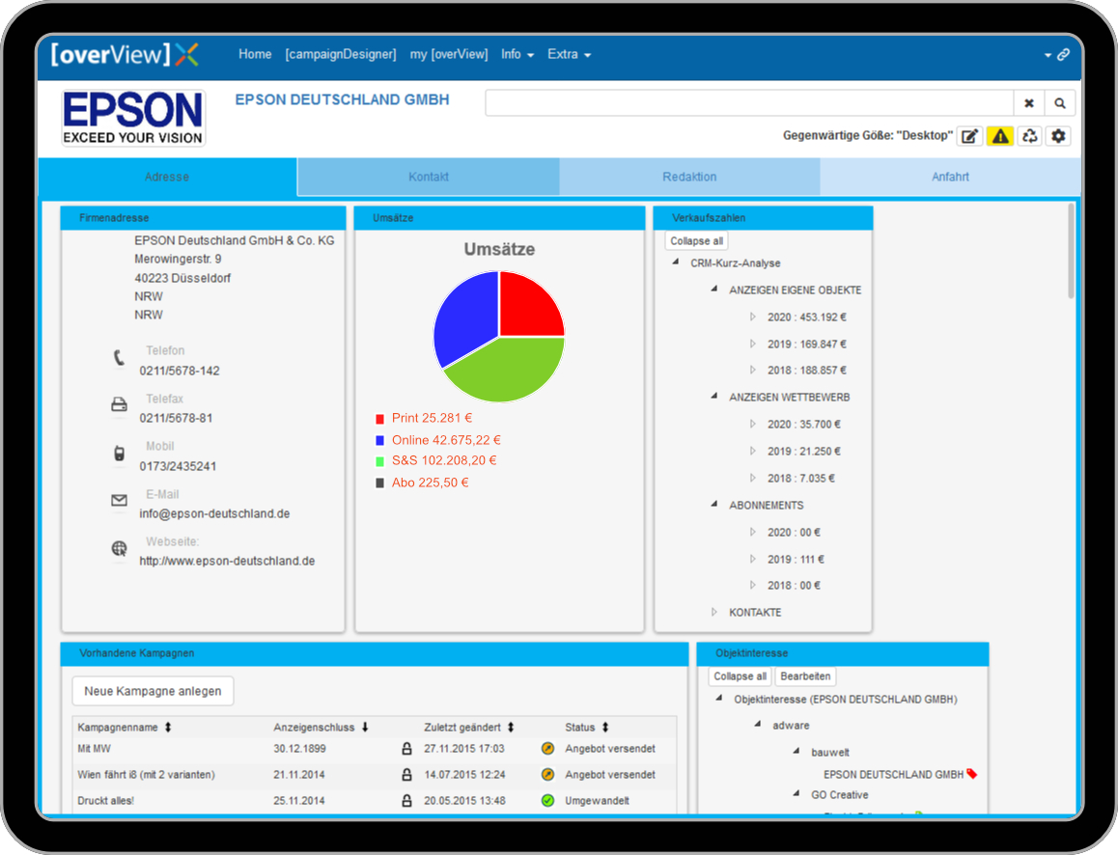Image resolution: width=1118 pixels, height=855 pixels.
Task: Switch to the Kontakt tab
Action: [429, 177]
